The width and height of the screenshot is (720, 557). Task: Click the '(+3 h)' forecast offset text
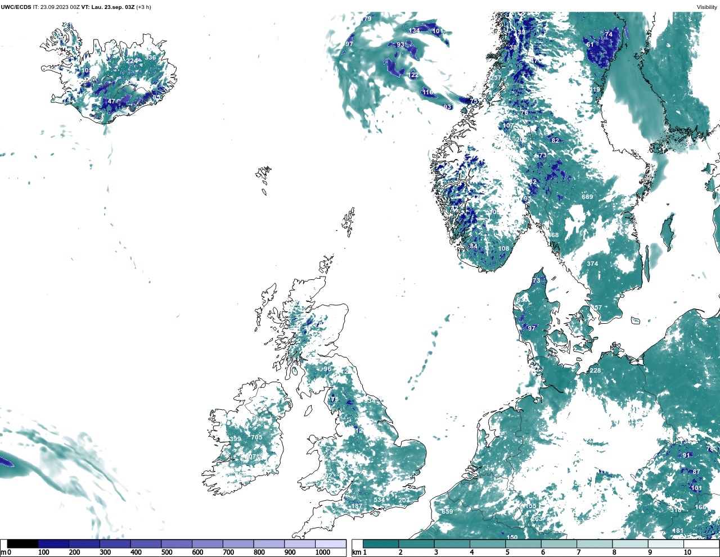click(143, 7)
